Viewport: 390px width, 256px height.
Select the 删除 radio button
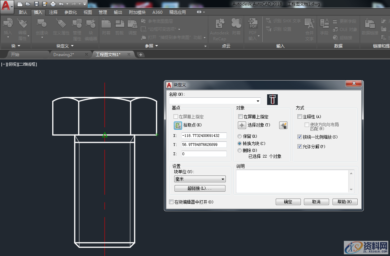click(240, 150)
